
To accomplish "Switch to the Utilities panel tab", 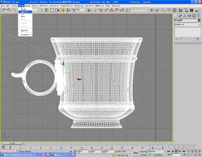I will [x=198, y=16].
